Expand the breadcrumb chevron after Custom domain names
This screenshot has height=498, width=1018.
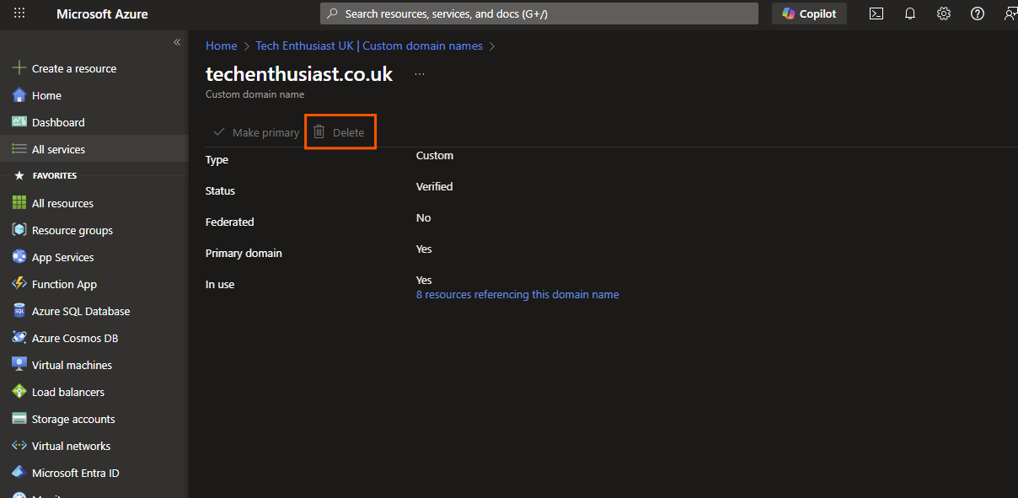pos(494,46)
